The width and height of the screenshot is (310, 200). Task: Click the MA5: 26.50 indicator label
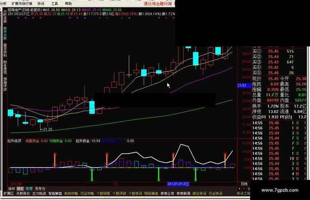pos(51,10)
